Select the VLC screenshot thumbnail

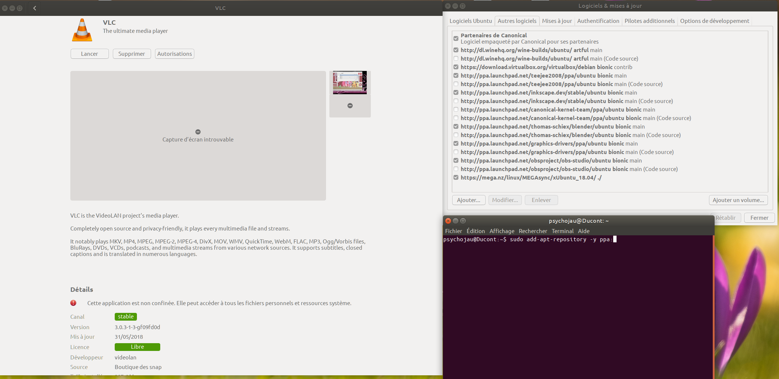350,82
